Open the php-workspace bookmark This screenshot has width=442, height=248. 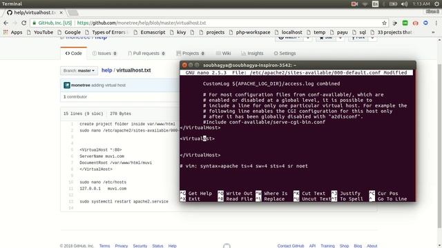(250, 32)
